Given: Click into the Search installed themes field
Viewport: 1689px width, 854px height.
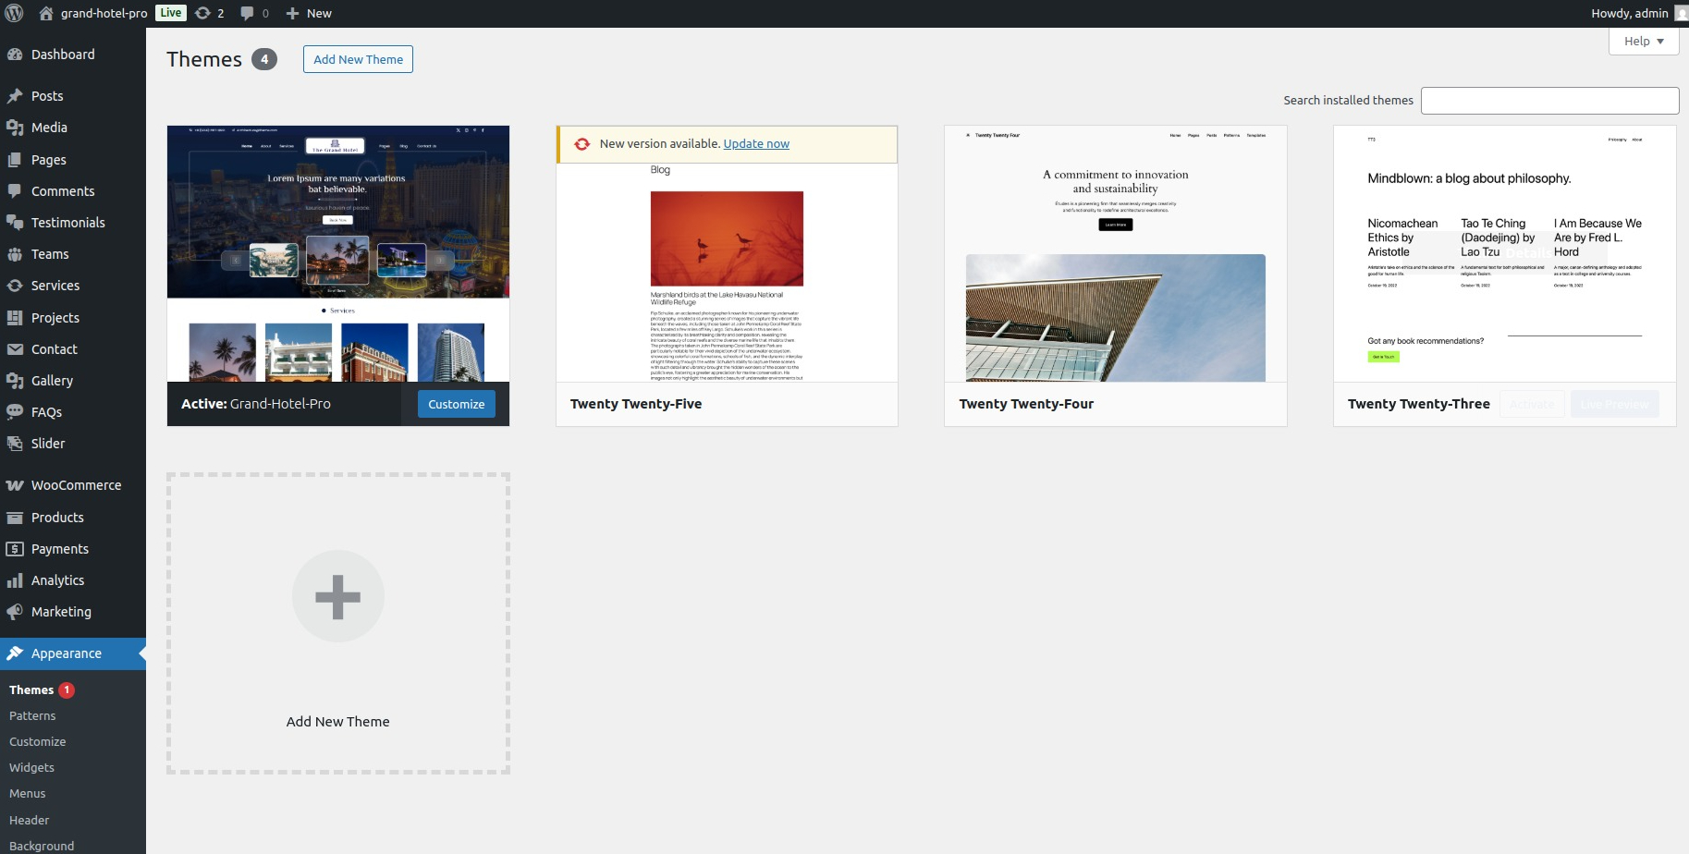Looking at the screenshot, I should pyautogui.click(x=1549, y=100).
